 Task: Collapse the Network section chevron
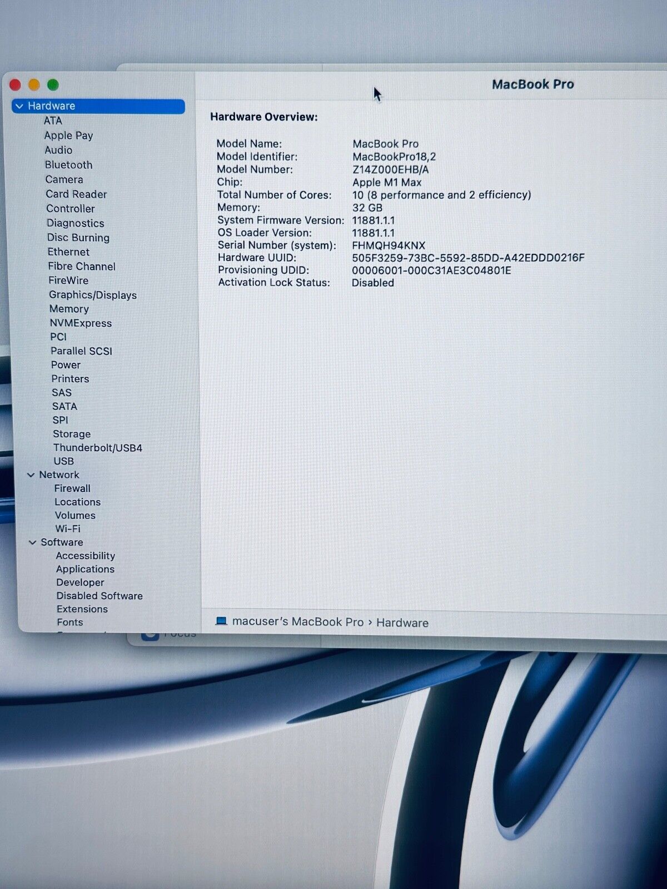pyautogui.click(x=31, y=475)
